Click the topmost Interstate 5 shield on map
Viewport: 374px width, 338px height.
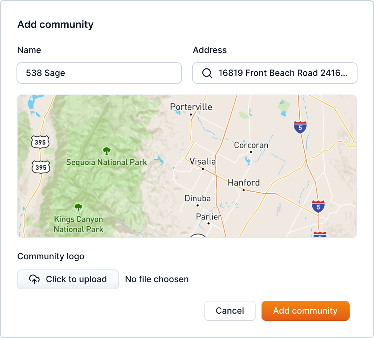click(300, 127)
